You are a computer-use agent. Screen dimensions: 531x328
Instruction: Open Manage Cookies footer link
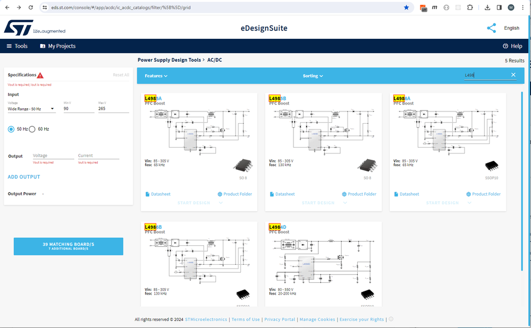click(317, 319)
